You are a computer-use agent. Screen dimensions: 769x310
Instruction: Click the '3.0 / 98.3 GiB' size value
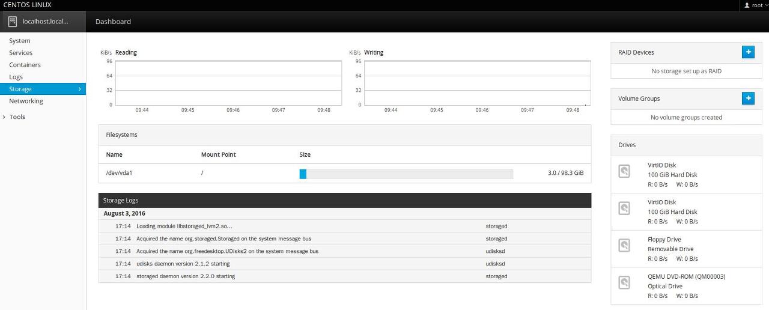click(x=565, y=173)
